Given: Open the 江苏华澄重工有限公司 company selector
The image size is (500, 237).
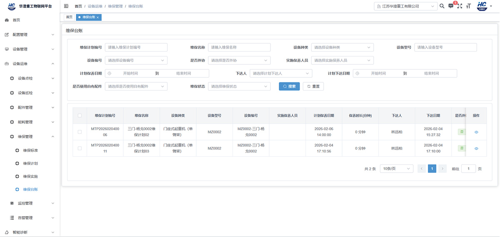Looking at the screenshot, I should pos(405,6).
